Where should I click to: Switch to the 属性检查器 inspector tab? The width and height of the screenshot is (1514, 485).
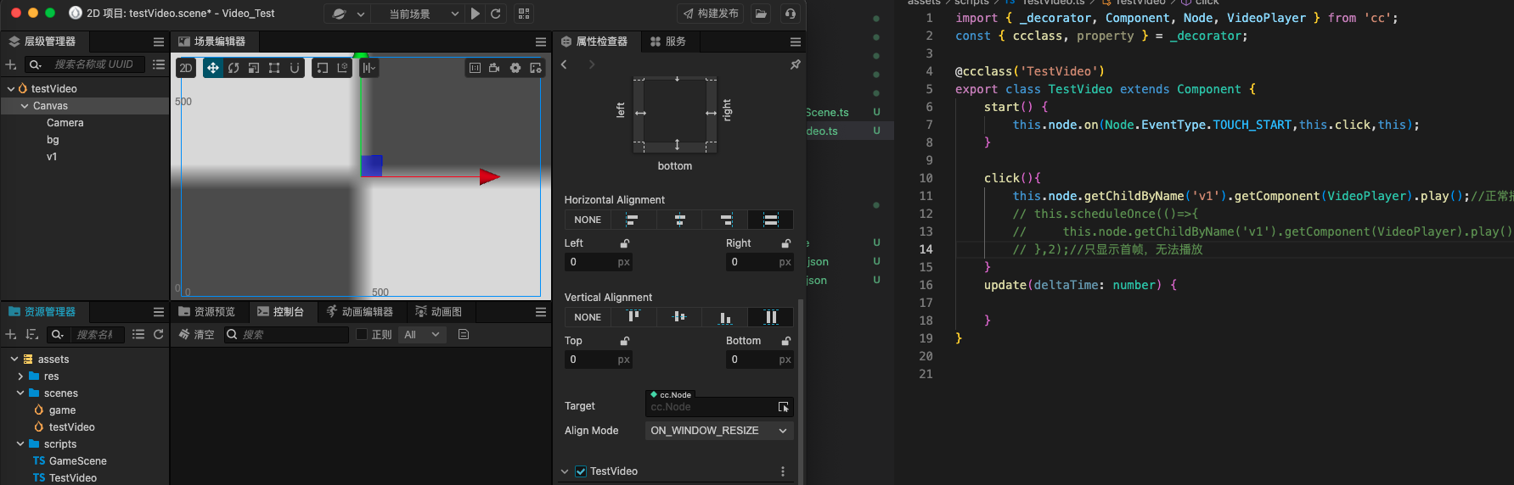tap(594, 42)
